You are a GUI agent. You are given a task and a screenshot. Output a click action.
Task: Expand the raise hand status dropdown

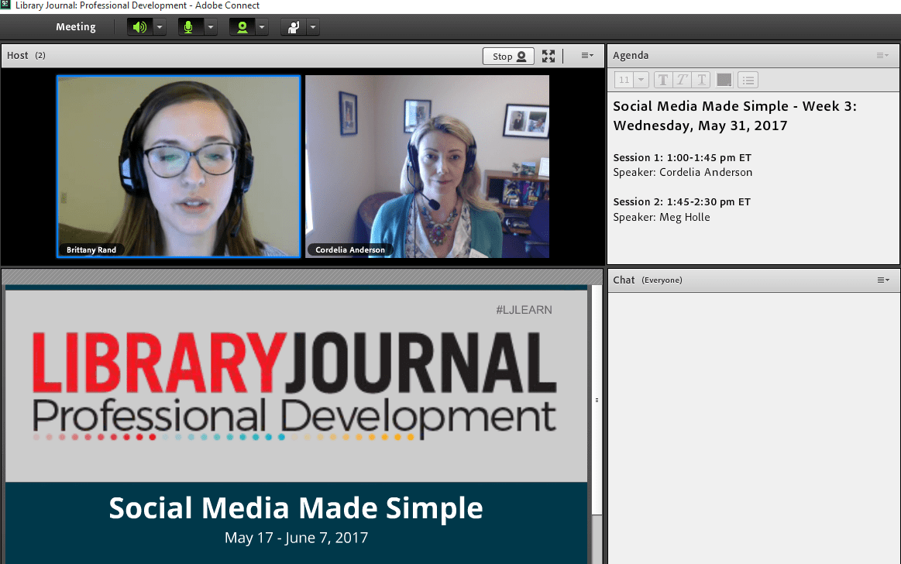point(312,27)
